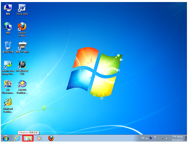Open the Word 2003 shortcut

click(22, 9)
